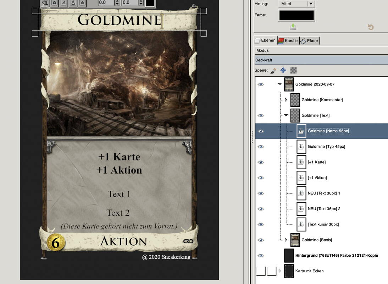388x284 pixels.
Task: Click the Karte mit Ecken group thumbnail
Action: 289,271
